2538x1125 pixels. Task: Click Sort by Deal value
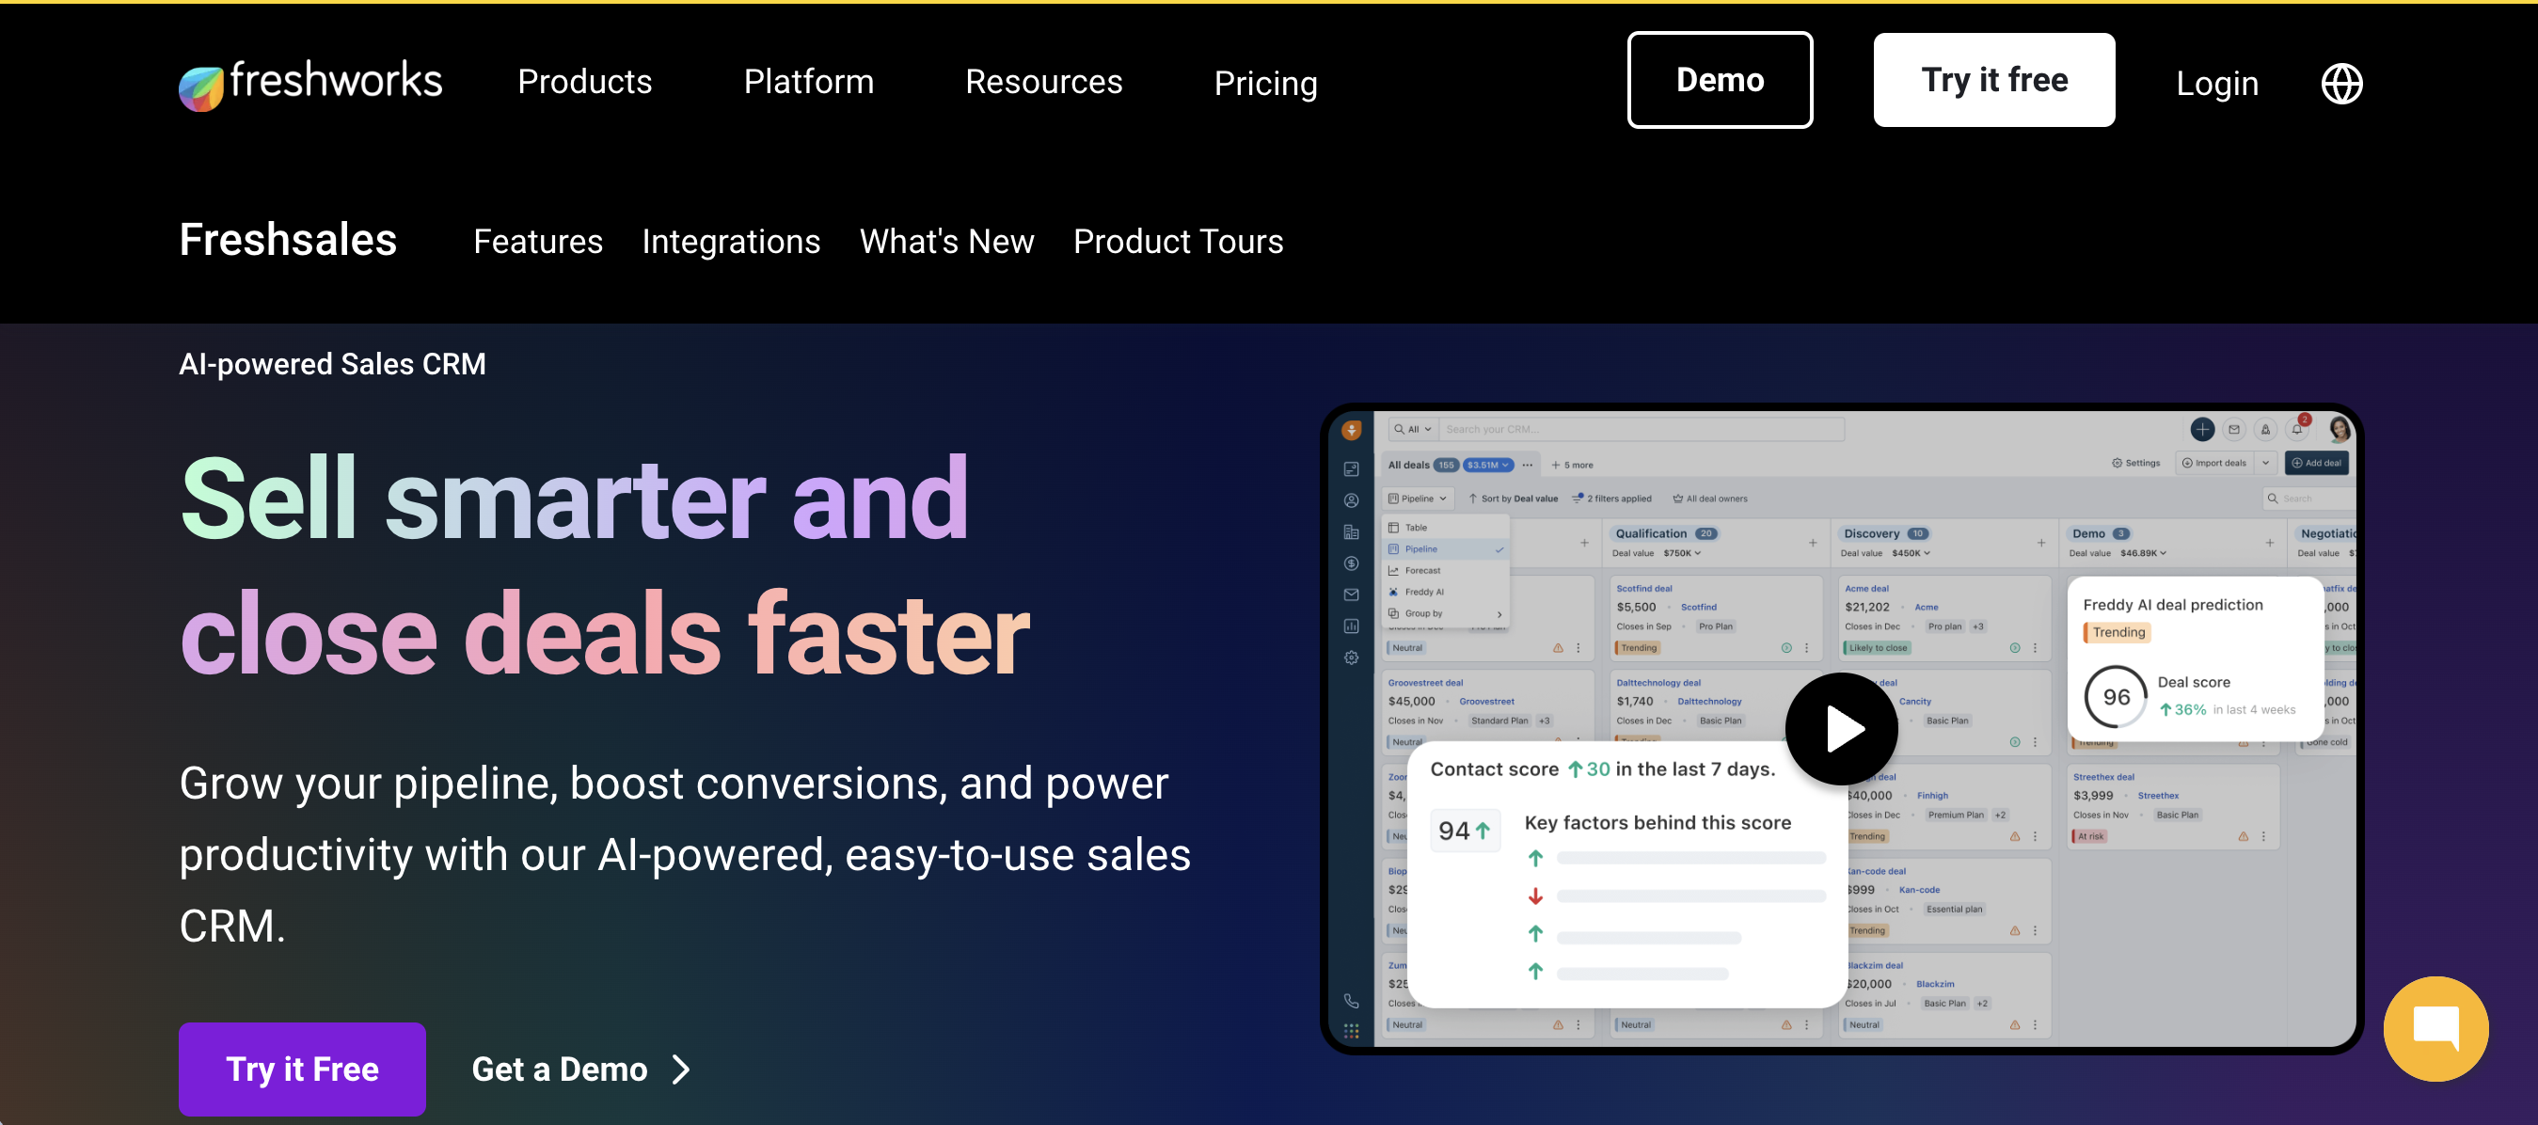pyautogui.click(x=1513, y=499)
